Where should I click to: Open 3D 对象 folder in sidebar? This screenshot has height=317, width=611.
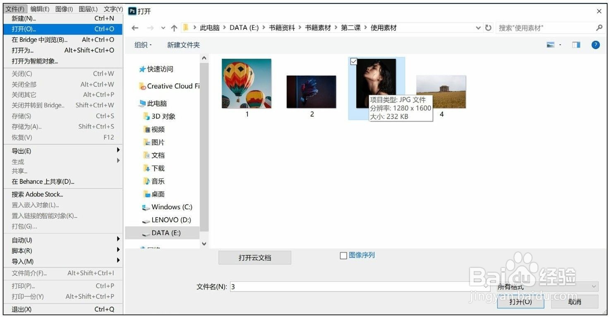coord(159,116)
